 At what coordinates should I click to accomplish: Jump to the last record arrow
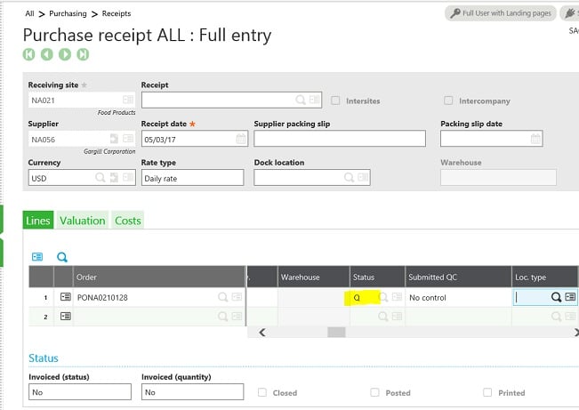83,54
